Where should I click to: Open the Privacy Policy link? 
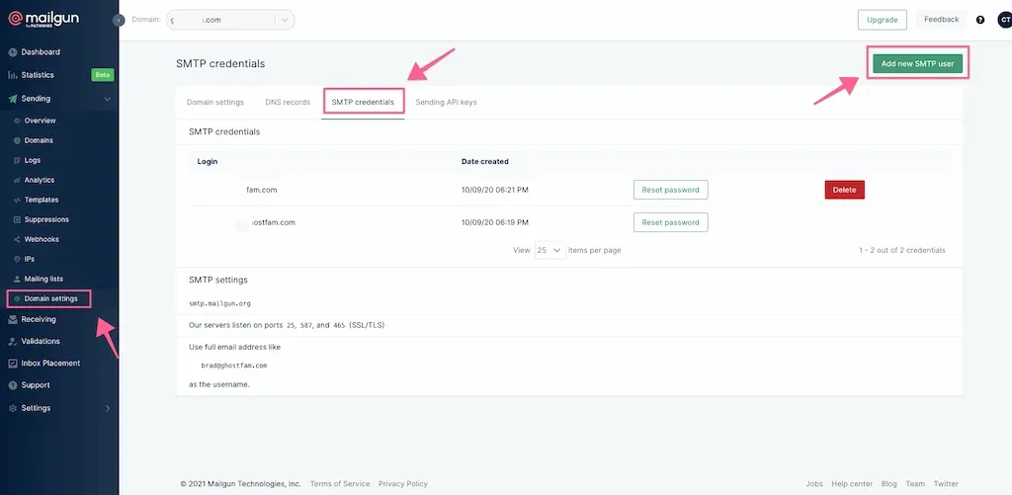click(403, 484)
